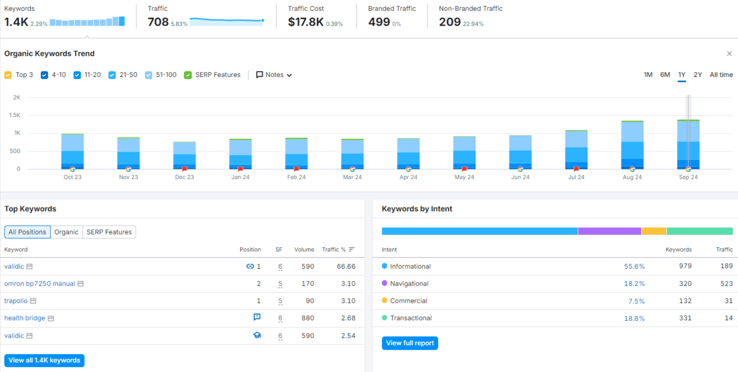
Task: Click the Traffic Cost $17.8K metric
Action: click(306, 22)
